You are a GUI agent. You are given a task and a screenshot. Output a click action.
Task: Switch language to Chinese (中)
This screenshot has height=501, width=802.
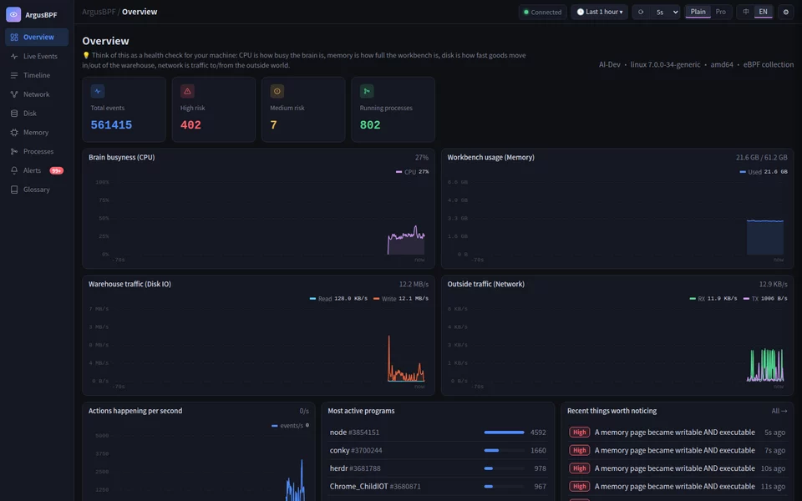746,12
